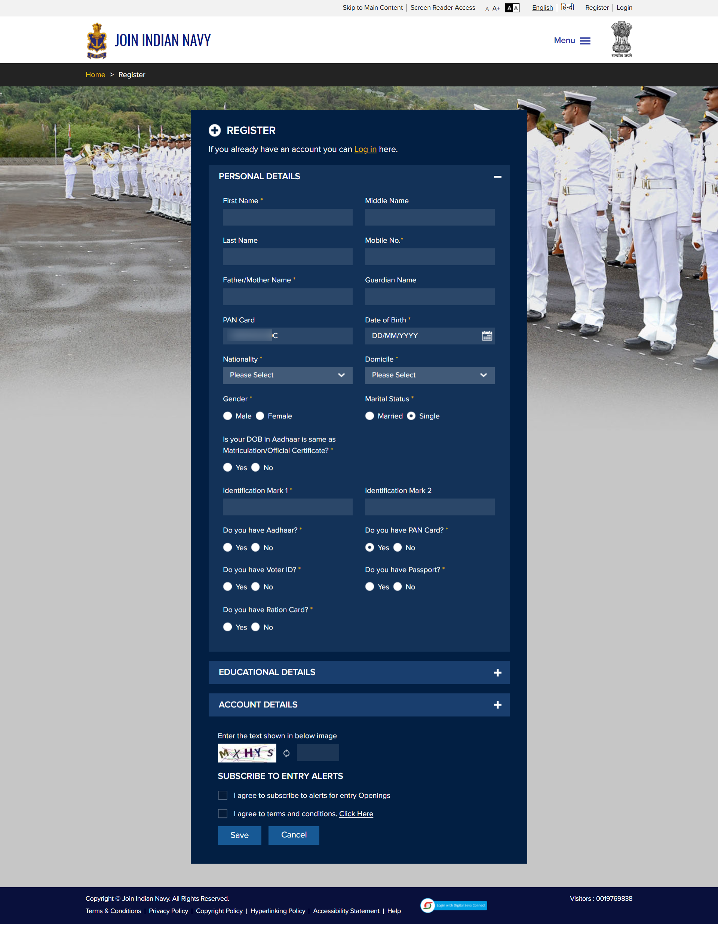Select the Male gender radio button

click(x=228, y=416)
